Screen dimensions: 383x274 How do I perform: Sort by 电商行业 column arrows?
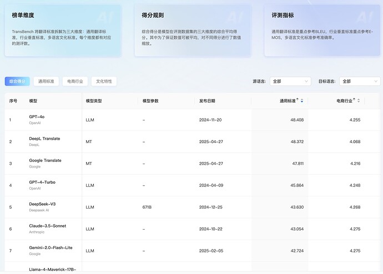(x=359, y=100)
